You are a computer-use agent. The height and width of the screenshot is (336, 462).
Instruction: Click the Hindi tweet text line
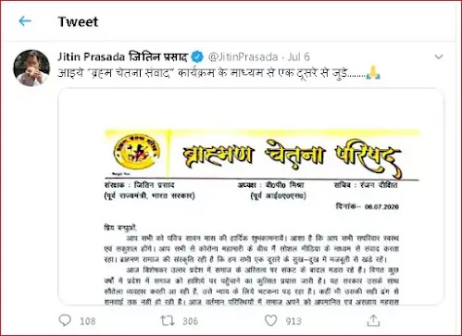pos(203,73)
